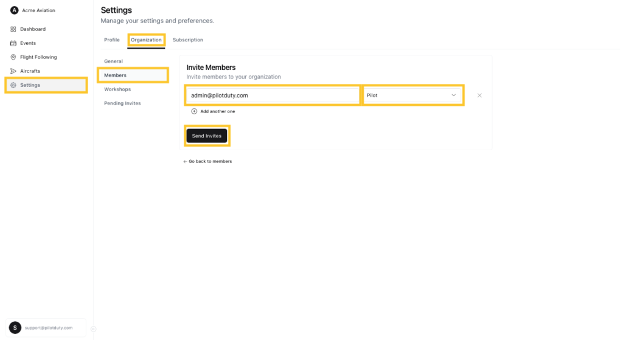Image resolution: width=623 pixels, height=340 pixels.
Task: Open support@pilotduty.com account menu
Action: click(46, 328)
